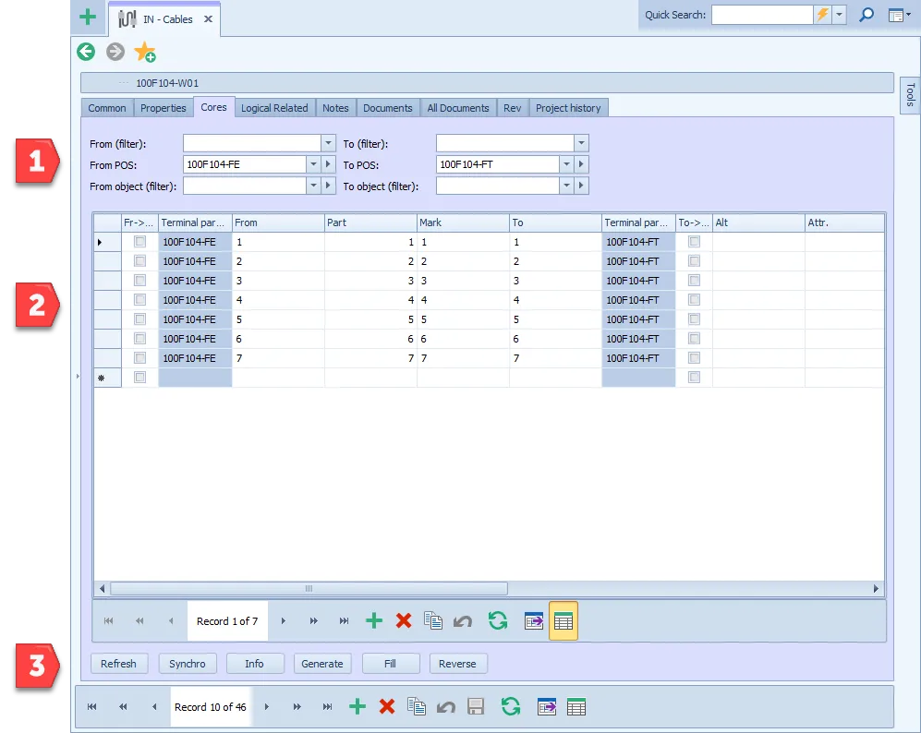Screen dimensions: 921x733
Task: Delete cable record in bottom navigator
Action: click(x=387, y=706)
